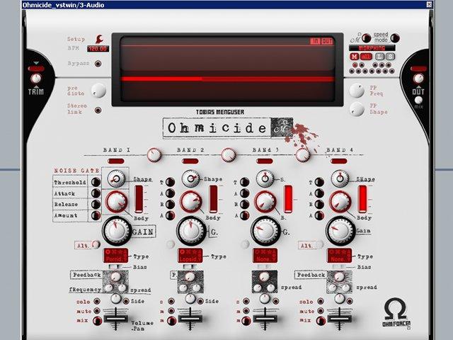
Task: Toggle the Stereo link switch
Action: (x=98, y=110)
